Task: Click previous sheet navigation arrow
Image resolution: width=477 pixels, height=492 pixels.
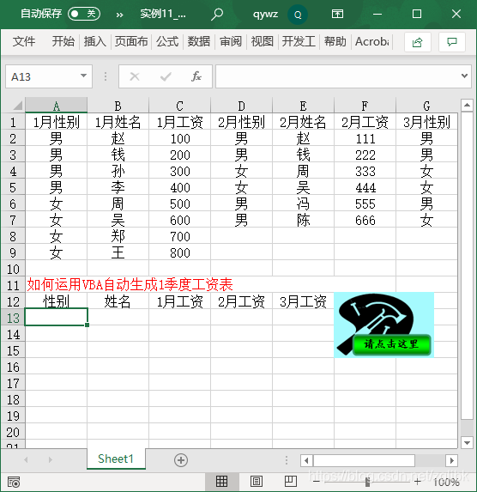Action: point(27,460)
